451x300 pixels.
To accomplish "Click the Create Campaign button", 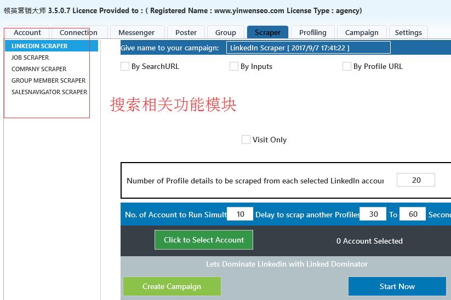I will coord(172,286).
